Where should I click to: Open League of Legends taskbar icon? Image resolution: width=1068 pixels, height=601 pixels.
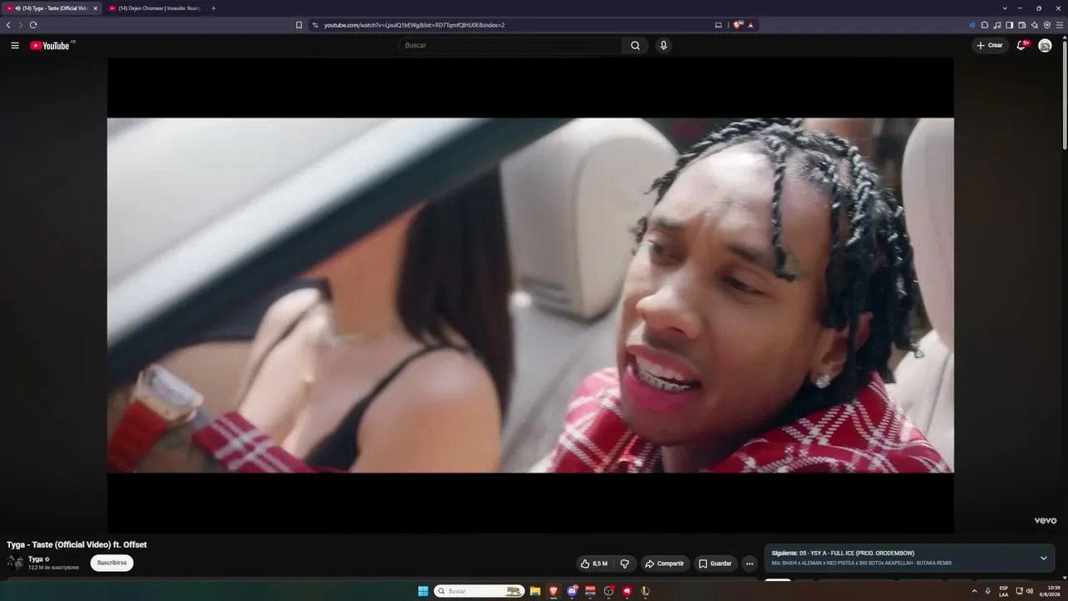(x=645, y=591)
